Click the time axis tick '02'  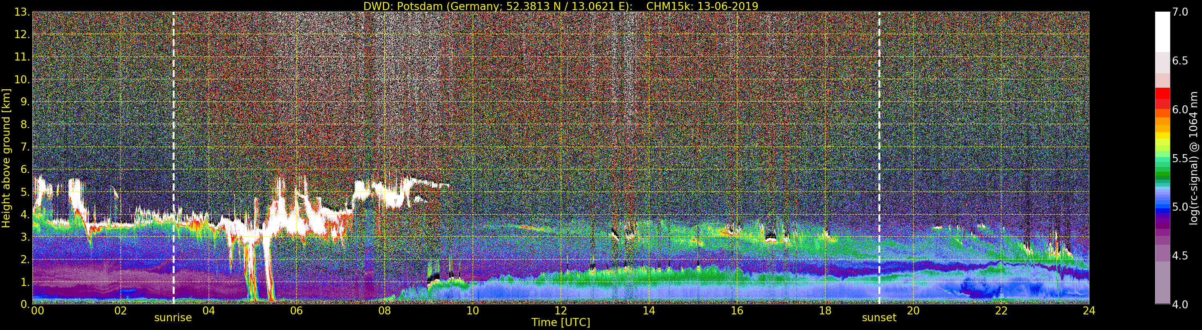click(x=121, y=311)
